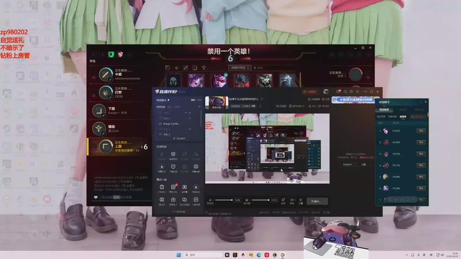Expand more functions at tools panel bottom
Viewport: 461px width, 259px height.
179,212
